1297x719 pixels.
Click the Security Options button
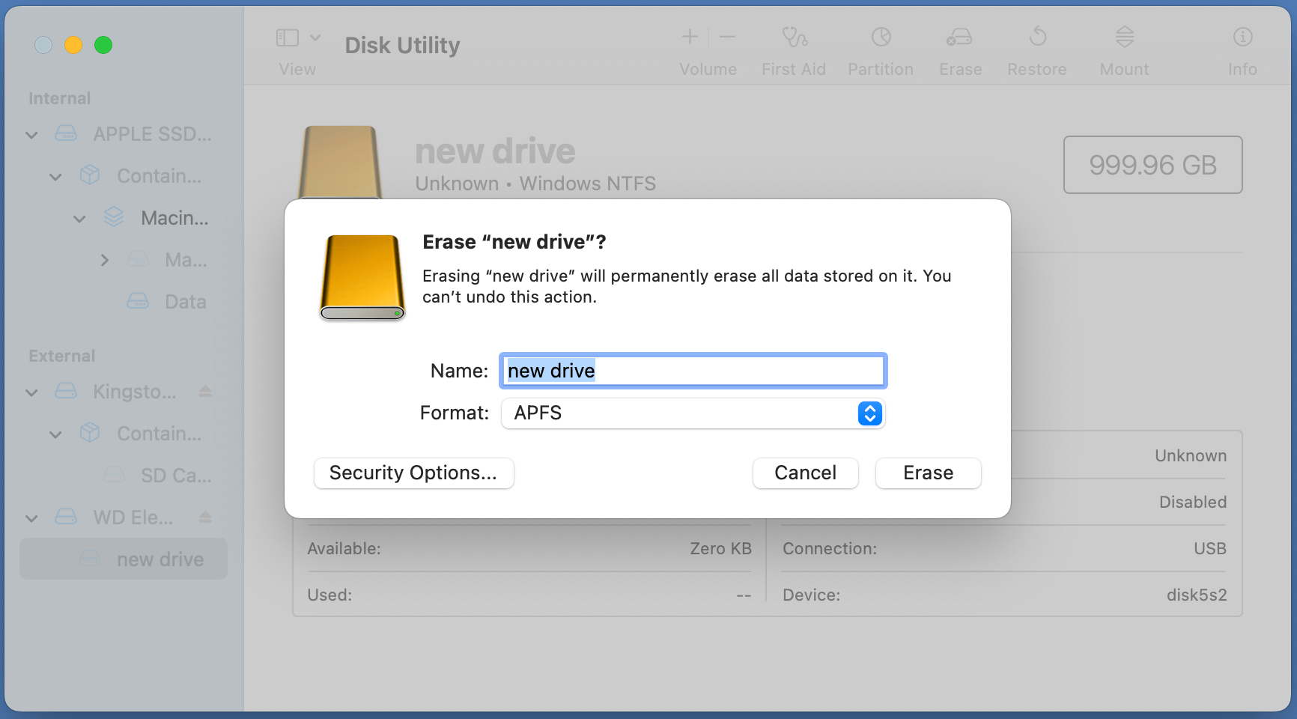click(413, 473)
